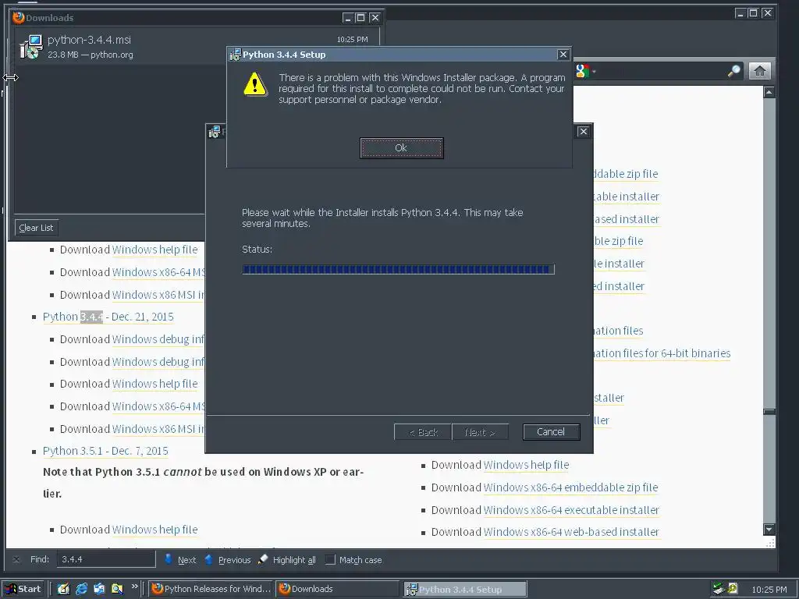This screenshot has height=599, width=799.
Task: Close the background installer progress window
Action: [x=584, y=131]
